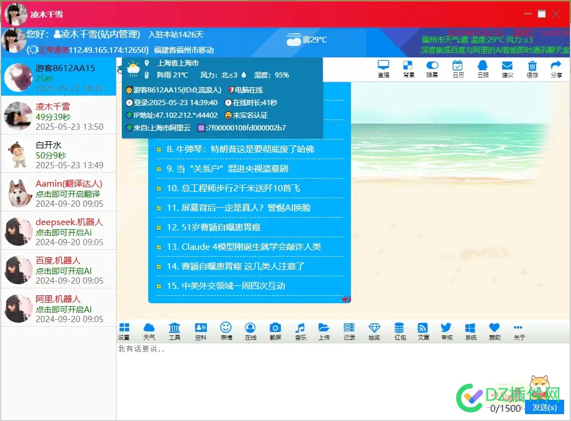Toggle the 弹幕 danmaku switch
Image resolution: width=571 pixels, height=421 pixels.
[x=432, y=69]
